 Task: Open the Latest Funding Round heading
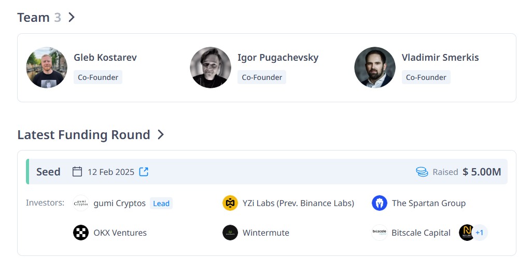[84, 135]
